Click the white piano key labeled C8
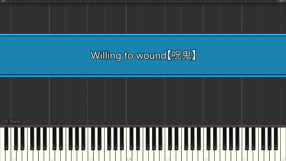The height and width of the screenshot is (161, 286). pos(283,155)
